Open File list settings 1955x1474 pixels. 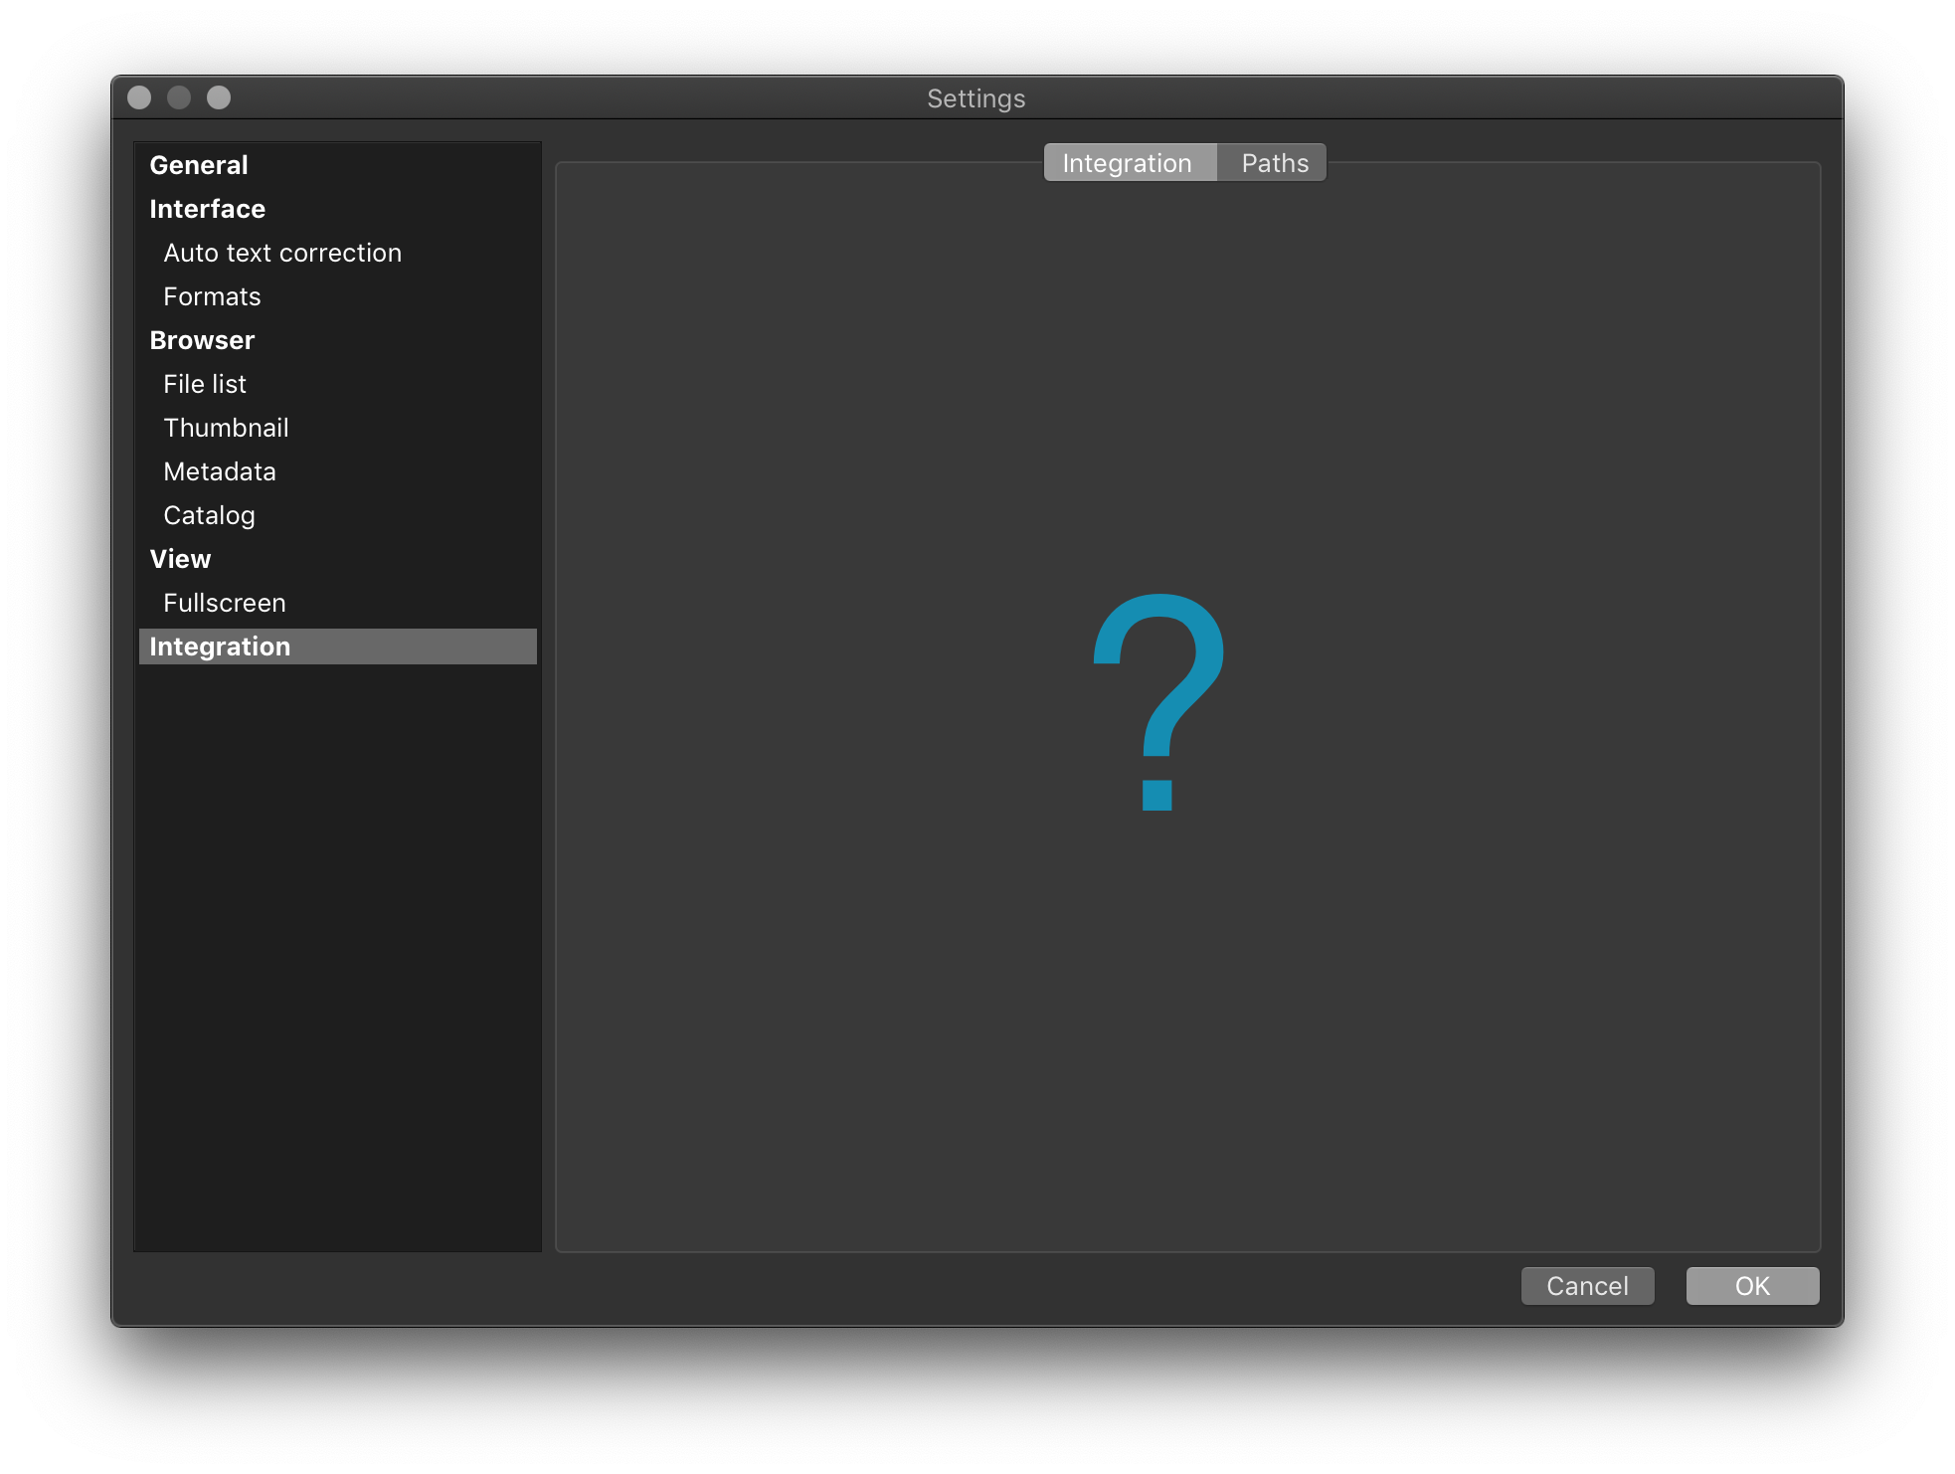click(x=205, y=384)
